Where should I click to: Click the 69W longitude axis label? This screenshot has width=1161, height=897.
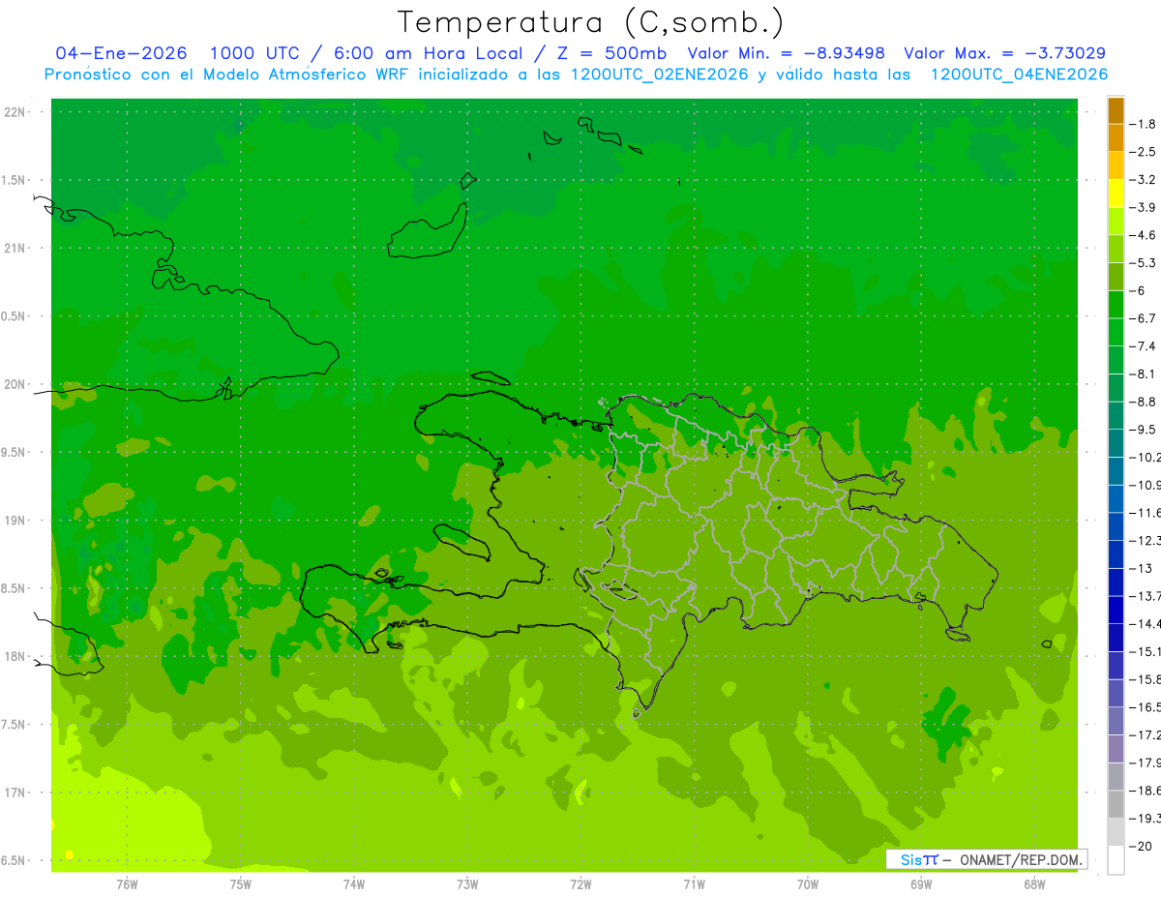pos(921,883)
